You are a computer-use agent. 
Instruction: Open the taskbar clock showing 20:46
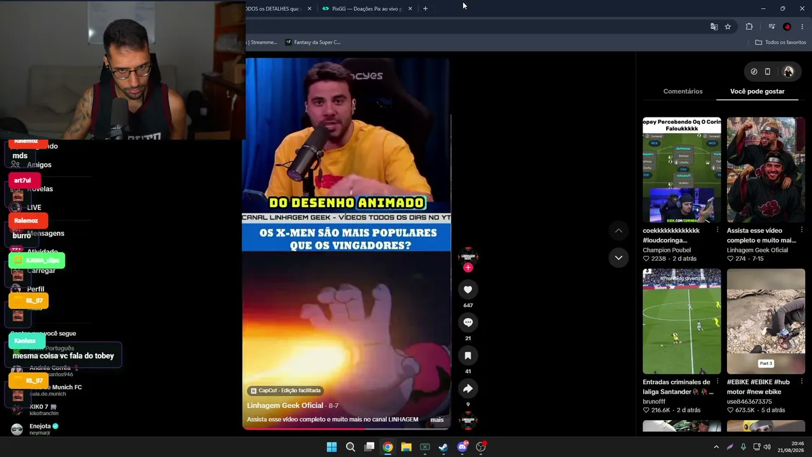(792, 447)
